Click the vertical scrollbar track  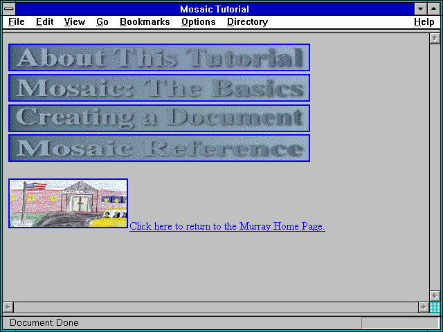(435, 167)
